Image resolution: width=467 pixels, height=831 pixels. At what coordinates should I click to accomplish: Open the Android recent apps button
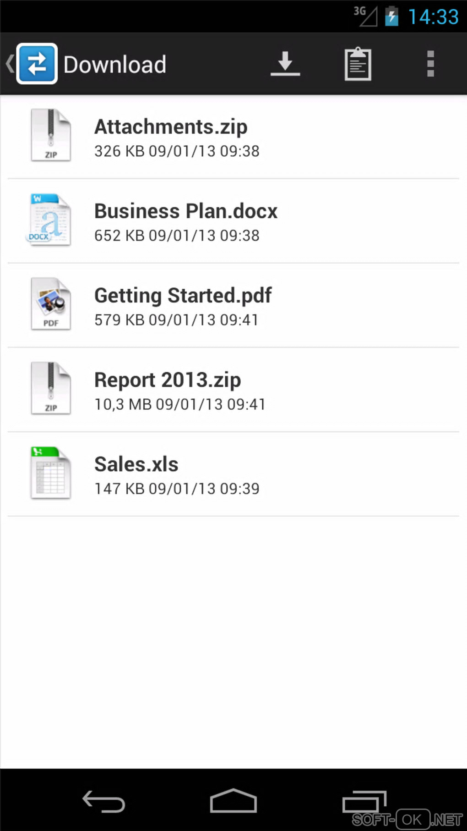(x=364, y=802)
